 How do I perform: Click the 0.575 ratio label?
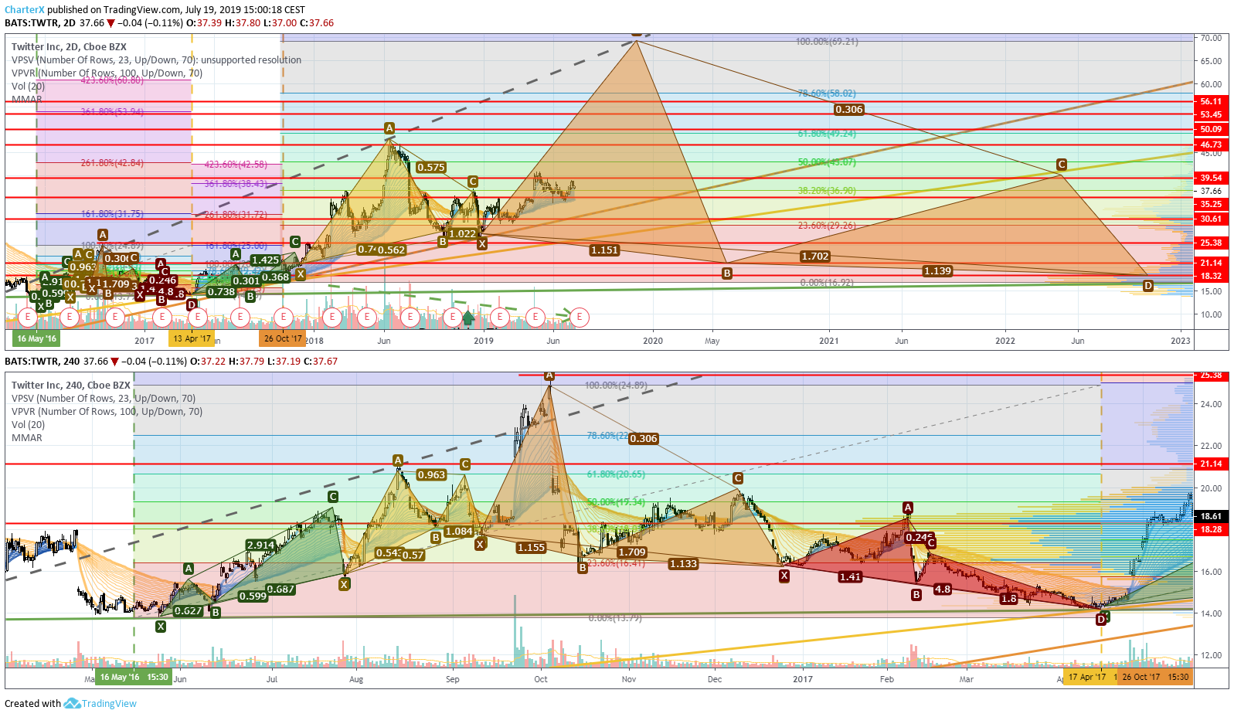pyautogui.click(x=430, y=167)
